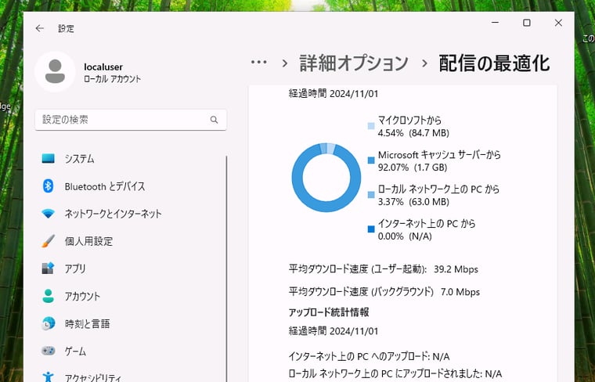Click the 0.00% (N/A) value
The height and width of the screenshot is (382, 595).
click(x=405, y=236)
